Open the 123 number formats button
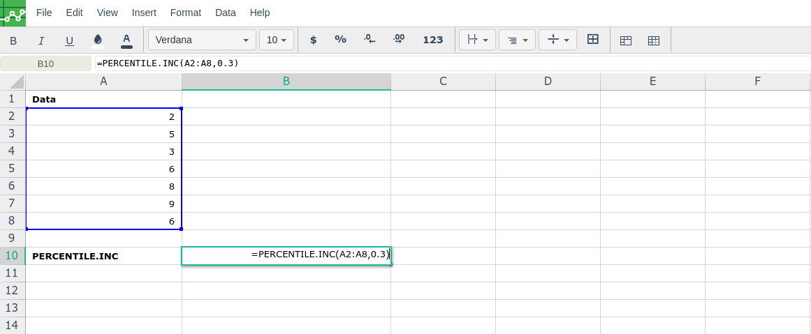Viewport: 811px width, 334px height. click(x=433, y=40)
